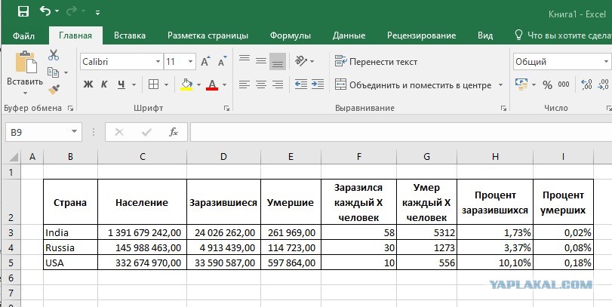Open Шрифт group dialog launcher

[x=227, y=109]
